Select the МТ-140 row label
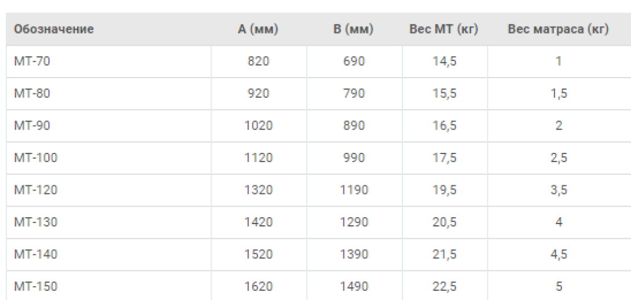This screenshot has height=300, width=631. coord(35,254)
